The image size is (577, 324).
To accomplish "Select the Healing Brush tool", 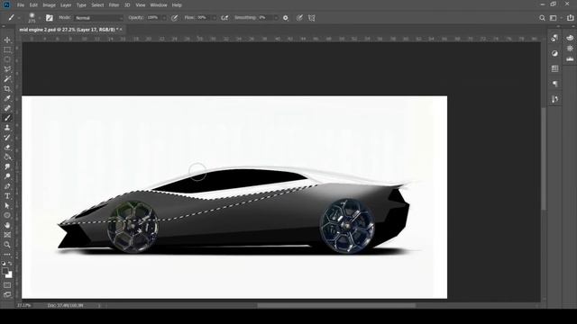I will click(7, 108).
